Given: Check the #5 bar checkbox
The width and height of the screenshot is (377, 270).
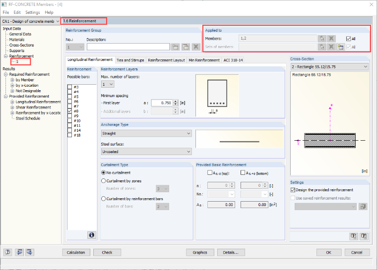Looking at the screenshot, I should click(x=70, y=97).
